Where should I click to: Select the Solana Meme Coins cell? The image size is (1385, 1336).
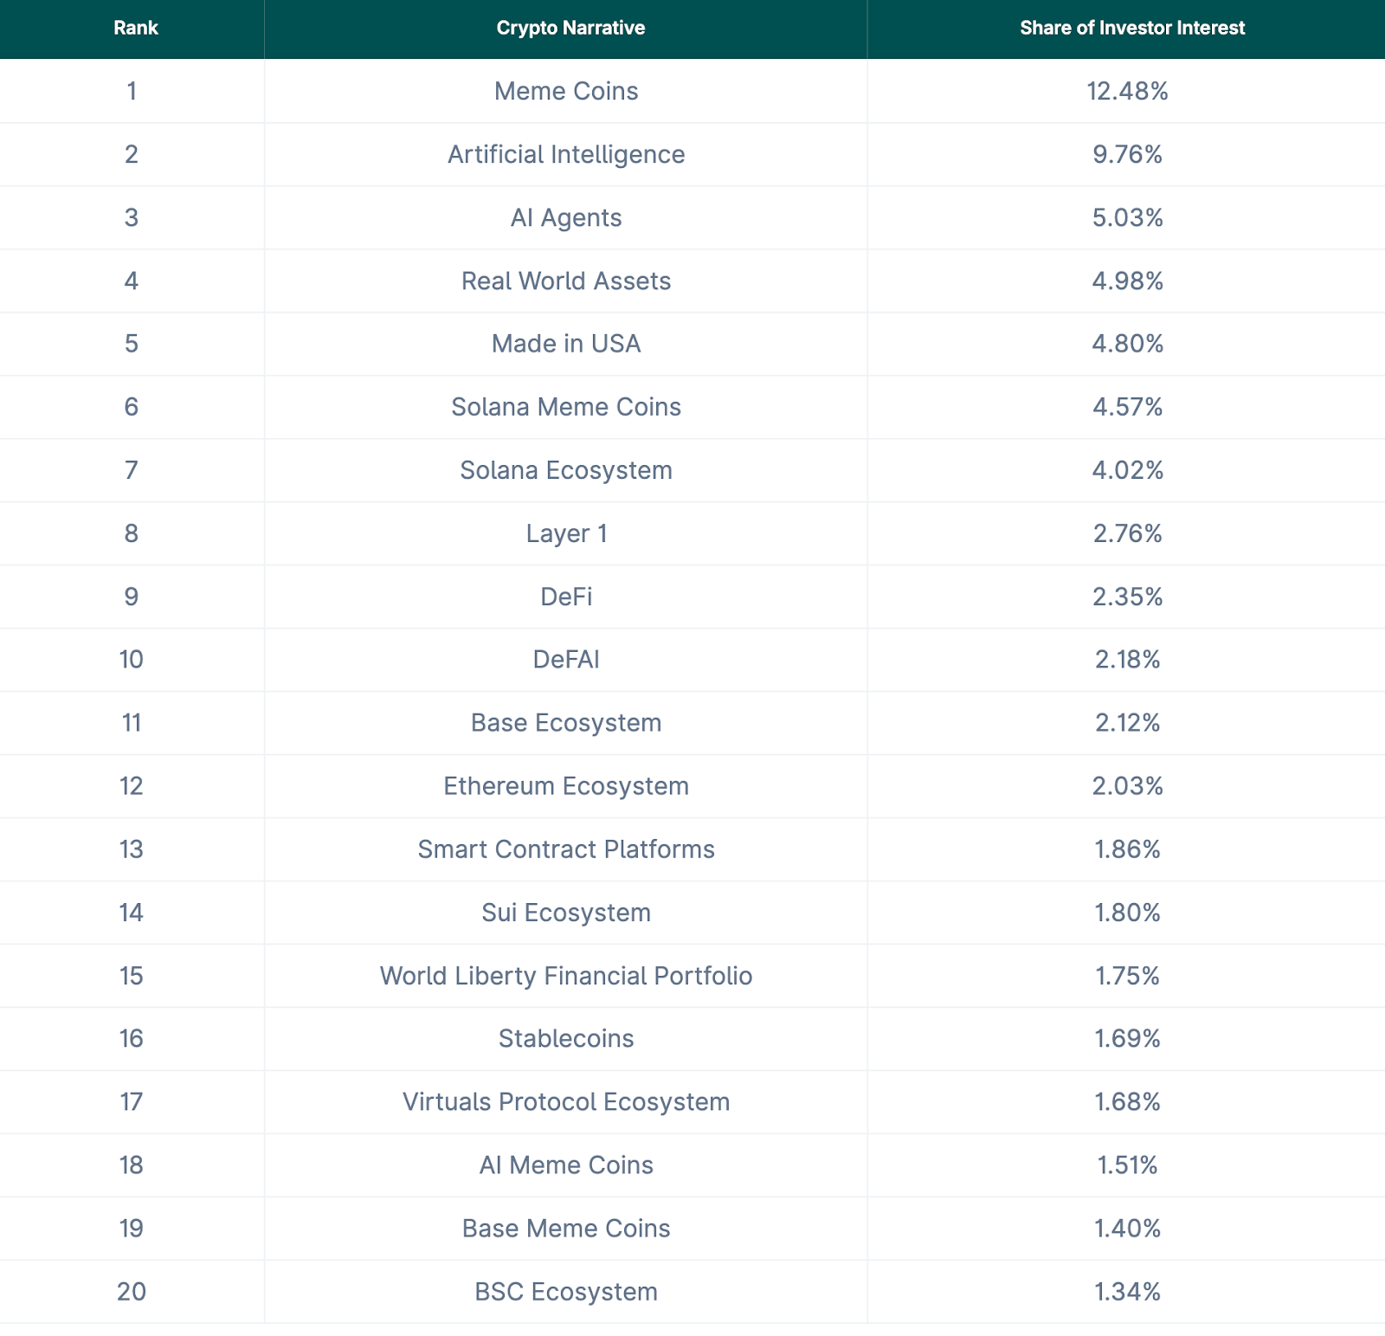(x=566, y=407)
